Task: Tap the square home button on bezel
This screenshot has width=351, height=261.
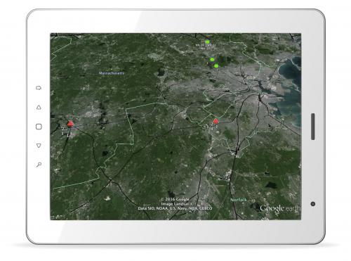Action: [x=39, y=127]
